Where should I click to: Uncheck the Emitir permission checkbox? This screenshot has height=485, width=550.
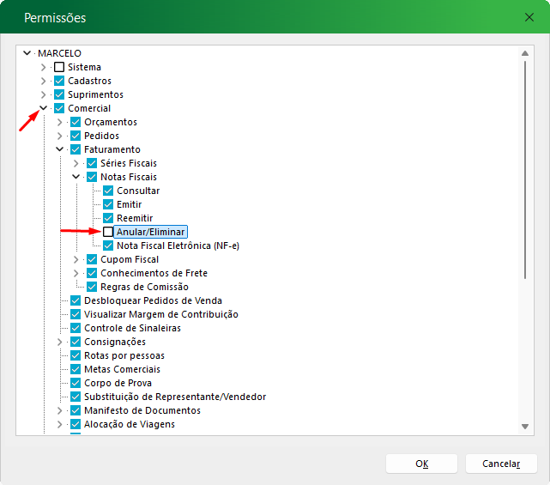tap(108, 204)
